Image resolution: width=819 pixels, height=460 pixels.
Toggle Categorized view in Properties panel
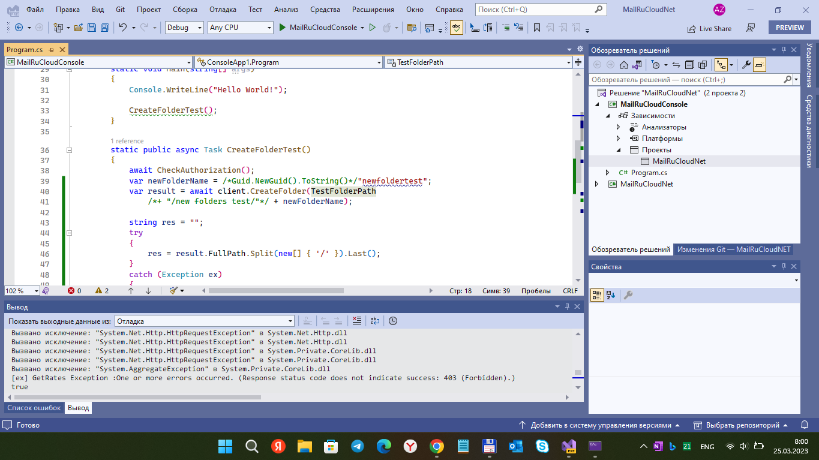point(597,295)
